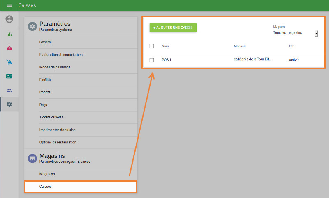Click the dropdown arrow next to Tous les magasins
Viewport: 329px width, 198px height.
click(x=316, y=33)
